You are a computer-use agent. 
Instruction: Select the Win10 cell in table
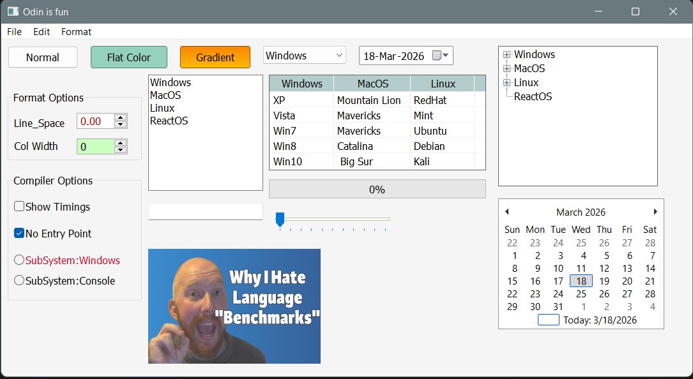[x=302, y=161]
